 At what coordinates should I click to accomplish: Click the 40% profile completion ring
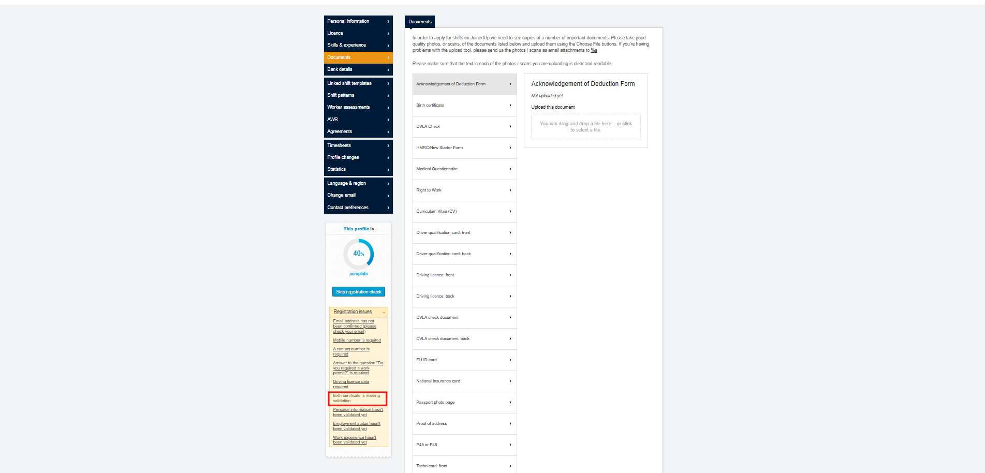coord(358,254)
